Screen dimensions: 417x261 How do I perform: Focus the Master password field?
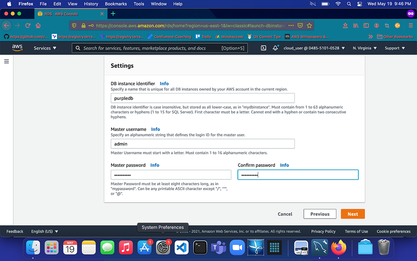171,175
